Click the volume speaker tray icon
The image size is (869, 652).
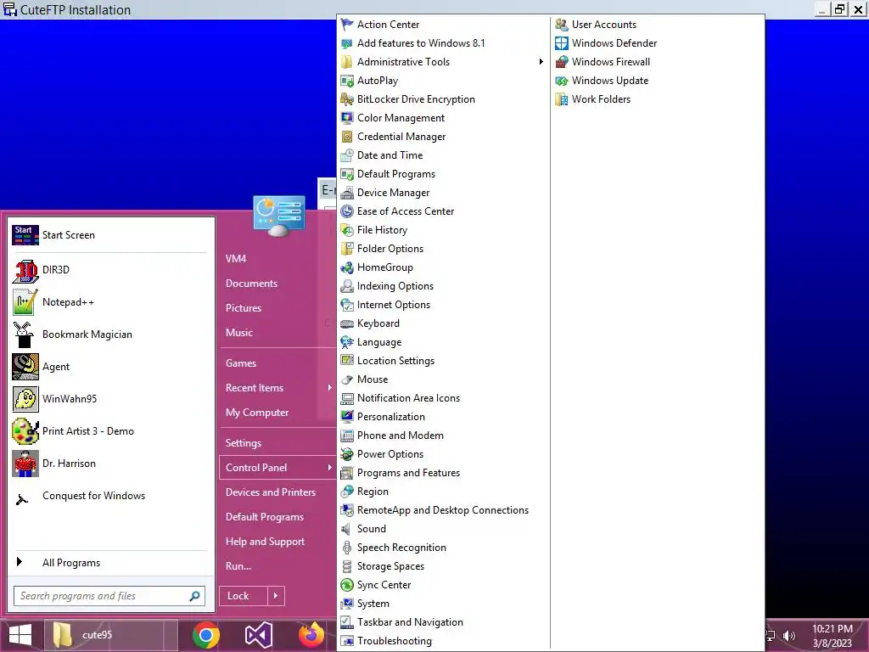789,636
